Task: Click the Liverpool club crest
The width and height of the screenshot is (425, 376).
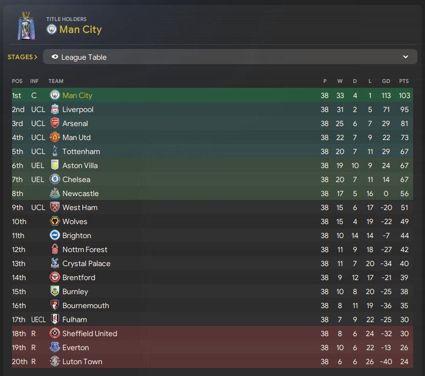Action: (x=55, y=109)
